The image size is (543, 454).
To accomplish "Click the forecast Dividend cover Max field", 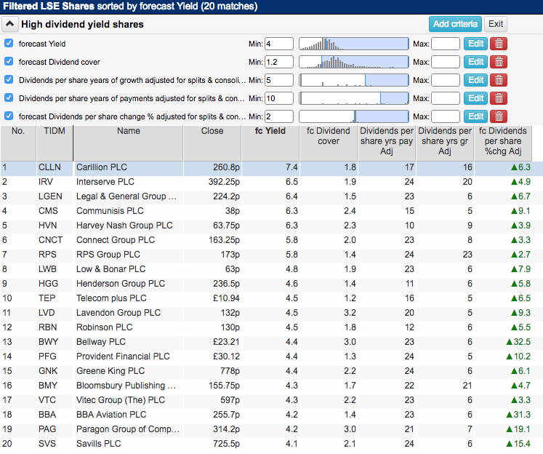I will (446, 62).
